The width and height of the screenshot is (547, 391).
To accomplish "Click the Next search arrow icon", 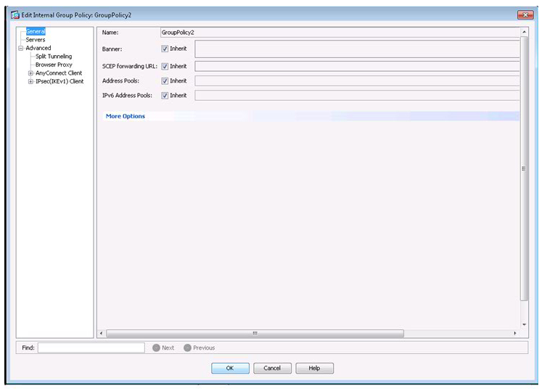I will [x=156, y=348].
